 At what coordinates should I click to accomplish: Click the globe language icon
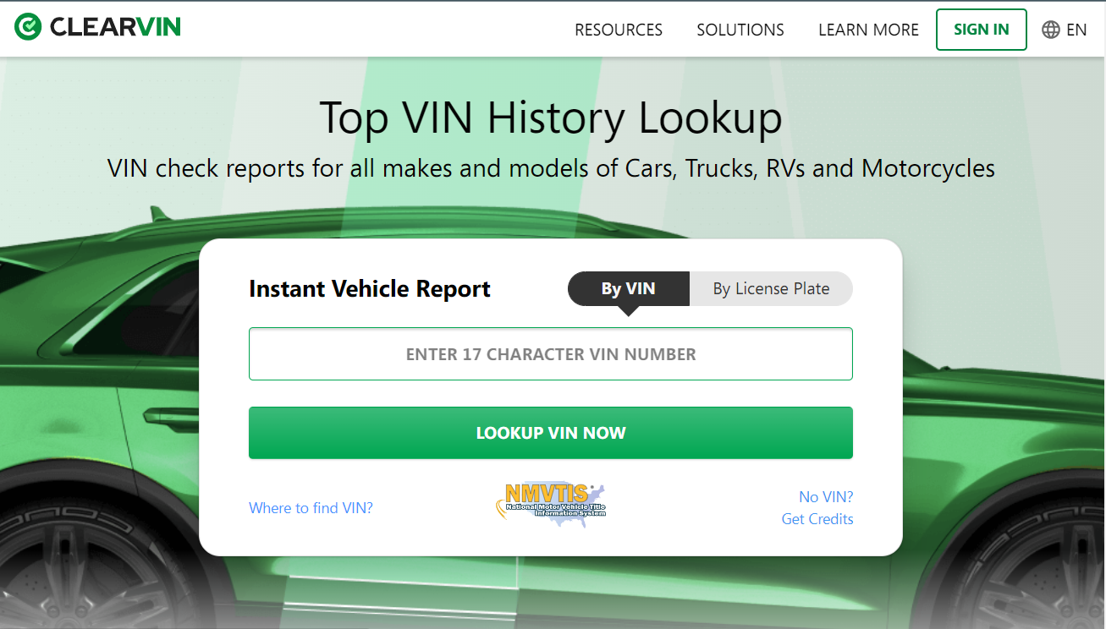[1051, 30]
